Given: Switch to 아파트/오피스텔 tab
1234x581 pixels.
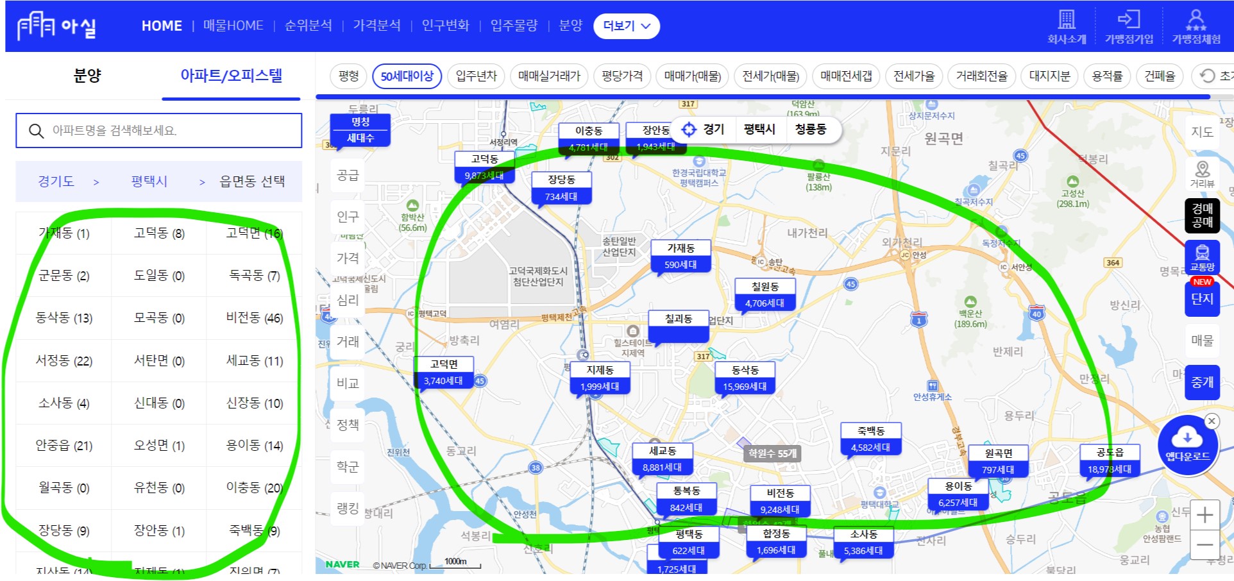Looking at the screenshot, I should pyautogui.click(x=231, y=76).
